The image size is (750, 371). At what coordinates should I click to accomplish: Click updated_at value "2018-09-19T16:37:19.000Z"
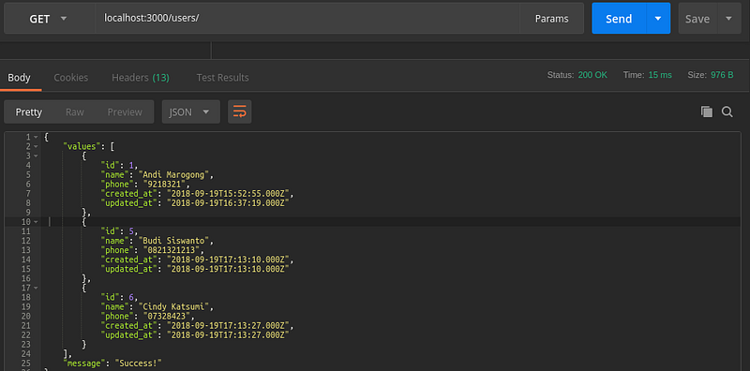(x=228, y=202)
